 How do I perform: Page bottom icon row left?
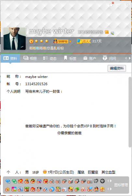click(x=108, y=189)
